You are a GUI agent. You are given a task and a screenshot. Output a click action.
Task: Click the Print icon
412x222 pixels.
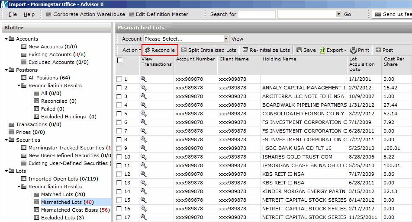pos(353,50)
